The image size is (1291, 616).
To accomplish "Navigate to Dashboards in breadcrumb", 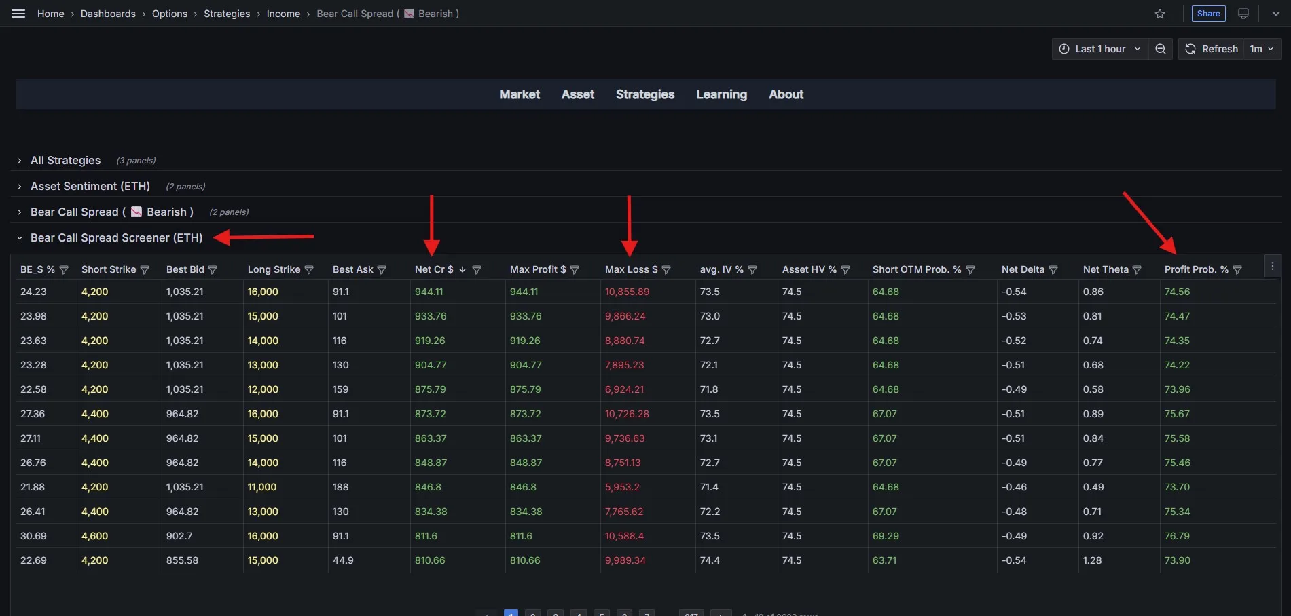I will pos(108,14).
